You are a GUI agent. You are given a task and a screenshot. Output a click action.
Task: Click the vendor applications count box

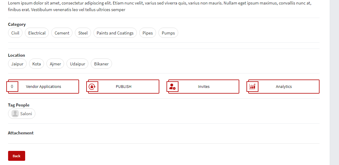tap(12, 86)
